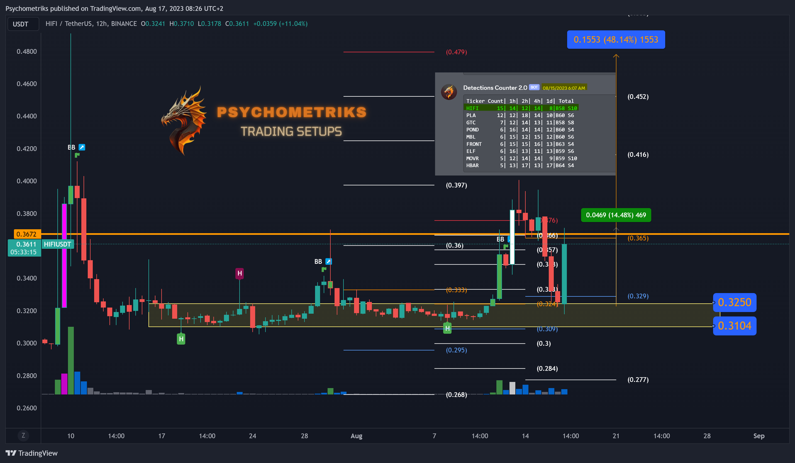Click the white-outlined candle near Aug 13
795x463 pixels.
512,237
